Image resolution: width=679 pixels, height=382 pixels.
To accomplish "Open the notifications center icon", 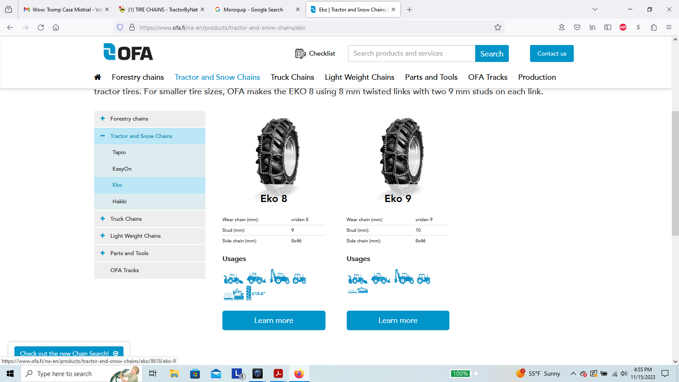I will tap(665, 374).
